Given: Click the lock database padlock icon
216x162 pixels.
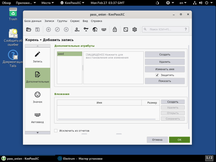Looking at the screenshot, I should point(115,29).
